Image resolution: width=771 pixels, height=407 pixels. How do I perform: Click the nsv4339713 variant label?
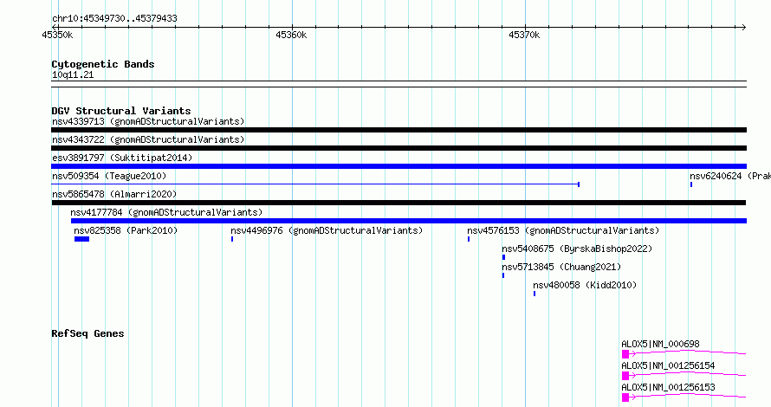[148, 121]
